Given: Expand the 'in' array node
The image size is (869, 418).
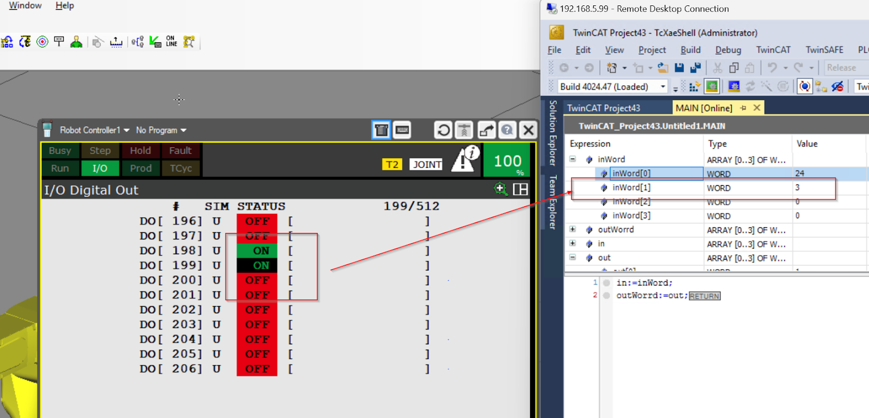Looking at the screenshot, I should click(572, 244).
